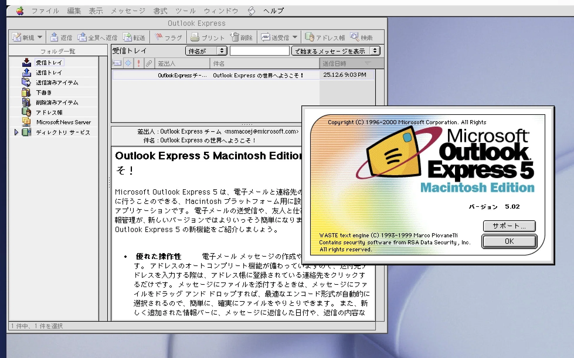Sort by the 差出人 column header
Viewport: 574px width, 358px height.
[x=182, y=63]
